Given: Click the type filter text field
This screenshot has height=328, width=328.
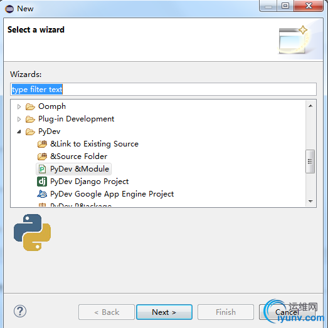Looking at the screenshot, I should [x=163, y=90].
